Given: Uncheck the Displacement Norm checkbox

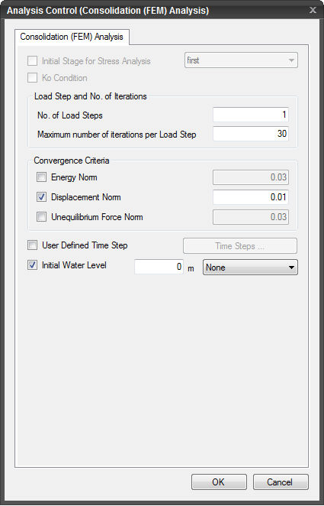Looking at the screenshot, I should tap(41, 197).
